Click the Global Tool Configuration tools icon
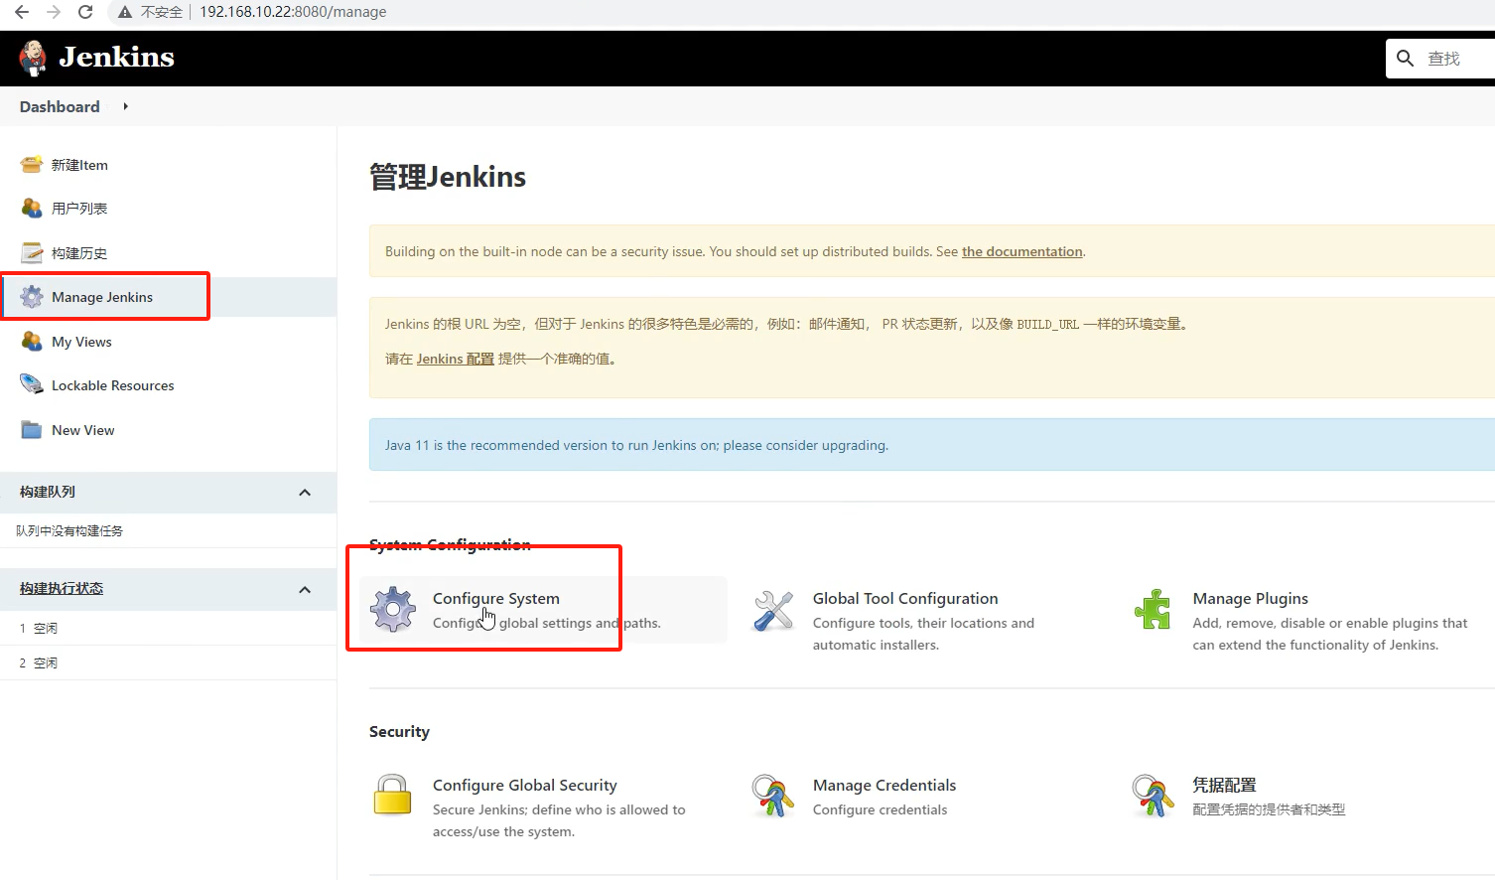The image size is (1495, 880). [x=773, y=610]
